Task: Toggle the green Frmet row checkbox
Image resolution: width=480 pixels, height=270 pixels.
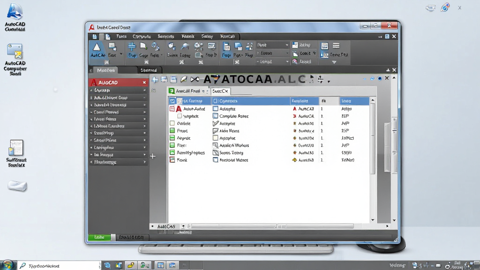Action: (172, 131)
